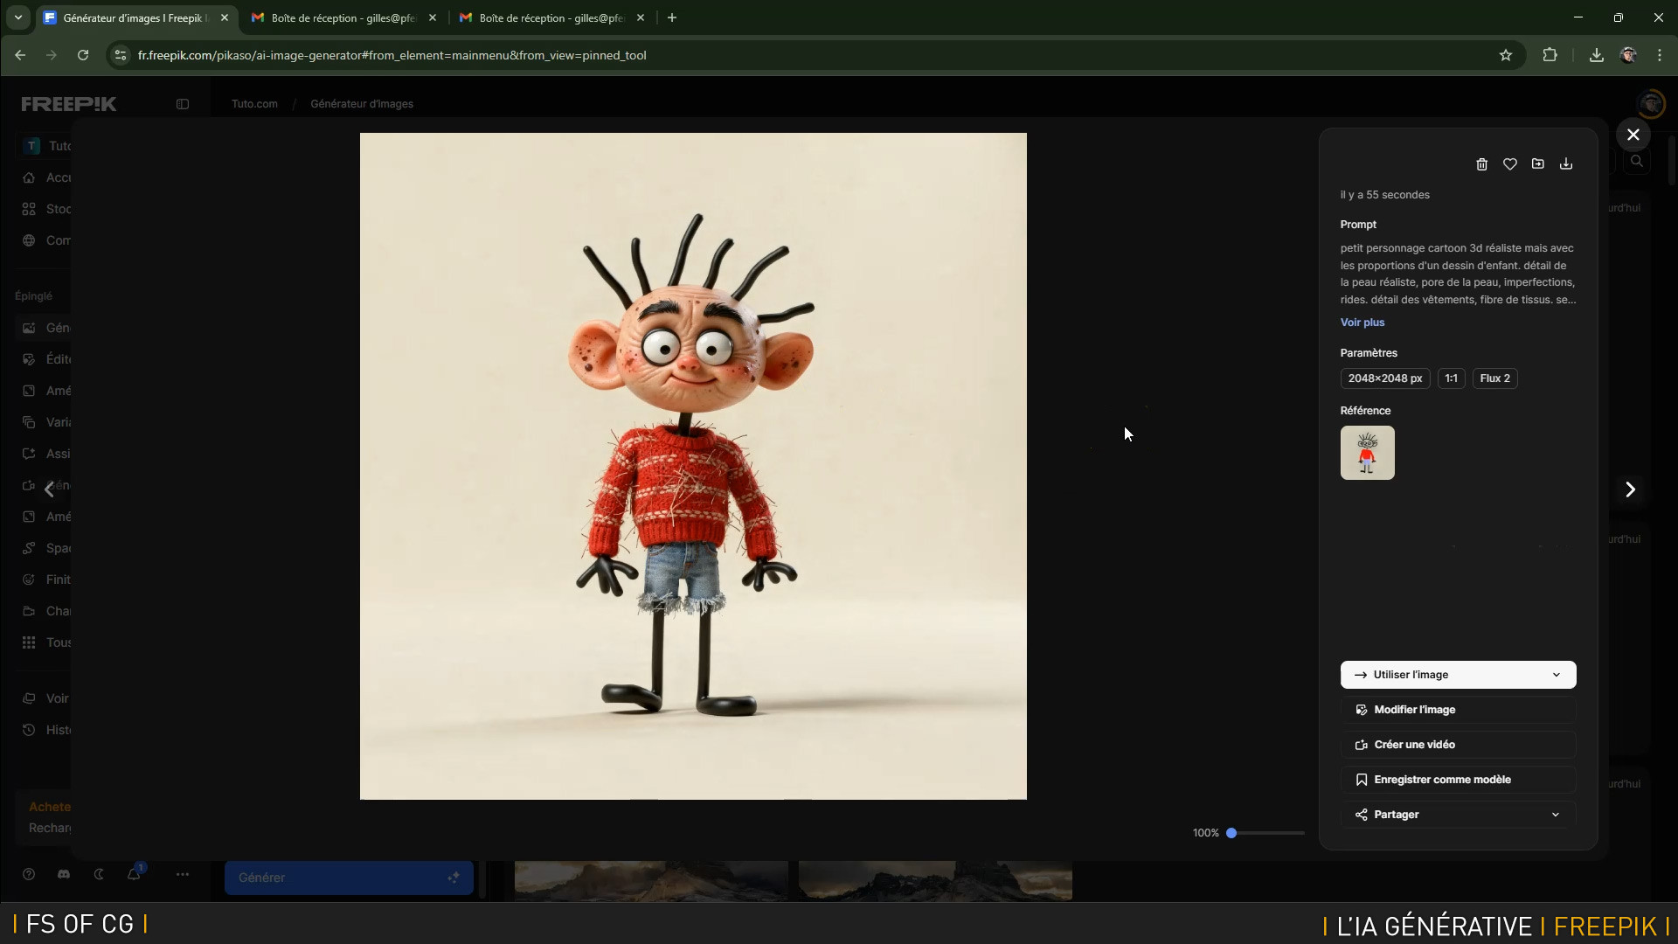Close the image preview panel

1633,135
